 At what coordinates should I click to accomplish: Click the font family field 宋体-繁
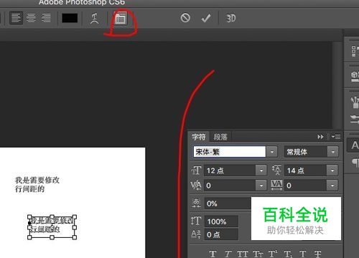pyautogui.click(x=230, y=152)
